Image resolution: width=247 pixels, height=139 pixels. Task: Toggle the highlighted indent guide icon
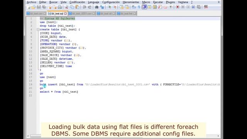pyautogui.click(x=144, y=7)
